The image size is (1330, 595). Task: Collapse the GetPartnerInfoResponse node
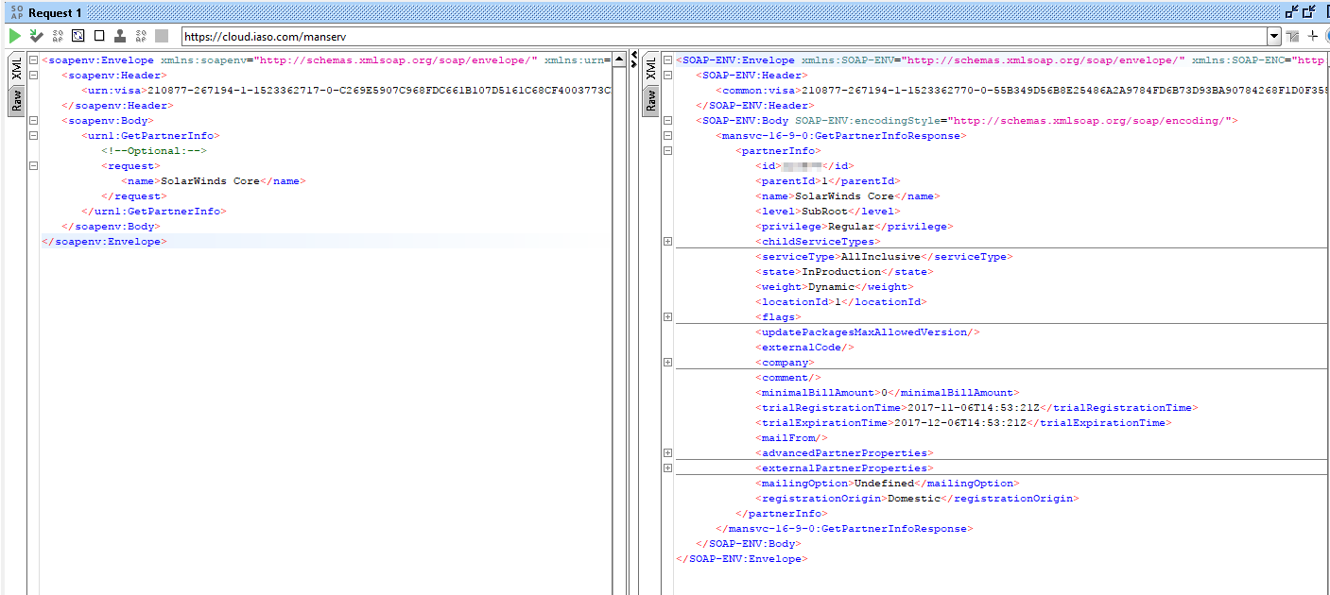(667, 135)
